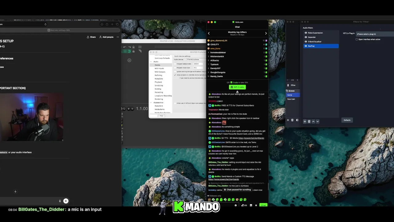Screen dimensions: 394x222
Task: Collapse the Appearance section in Preferences tree
Action: click(151, 102)
